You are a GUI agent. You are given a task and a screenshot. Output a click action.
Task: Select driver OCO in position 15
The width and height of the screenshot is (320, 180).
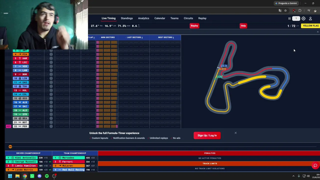click(x=20, y=98)
